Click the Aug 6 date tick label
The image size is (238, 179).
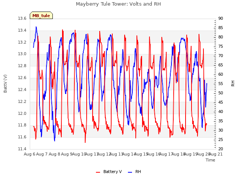click(29, 154)
